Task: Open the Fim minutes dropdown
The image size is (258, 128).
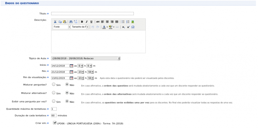Action: (90, 72)
